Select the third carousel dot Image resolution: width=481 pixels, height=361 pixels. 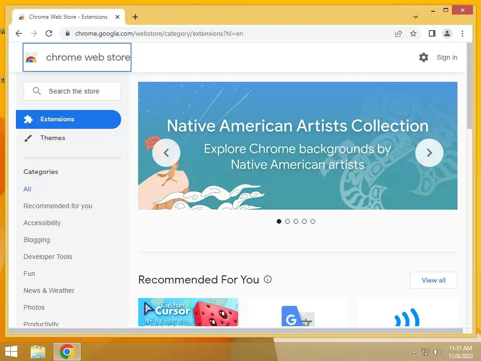[296, 221]
